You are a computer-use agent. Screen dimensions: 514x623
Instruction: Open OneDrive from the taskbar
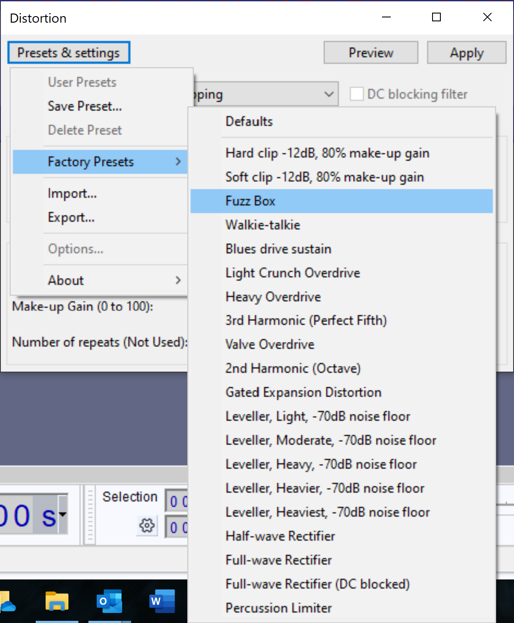pos(7,604)
